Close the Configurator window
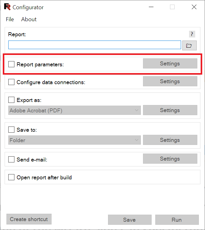Viewport: 205px width, 230px height. (194, 7)
